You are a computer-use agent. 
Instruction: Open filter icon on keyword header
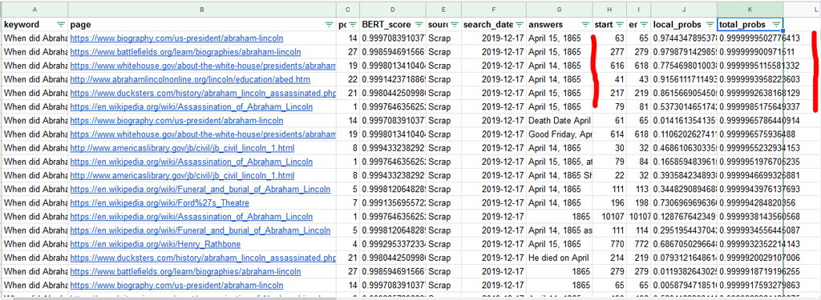(61, 25)
